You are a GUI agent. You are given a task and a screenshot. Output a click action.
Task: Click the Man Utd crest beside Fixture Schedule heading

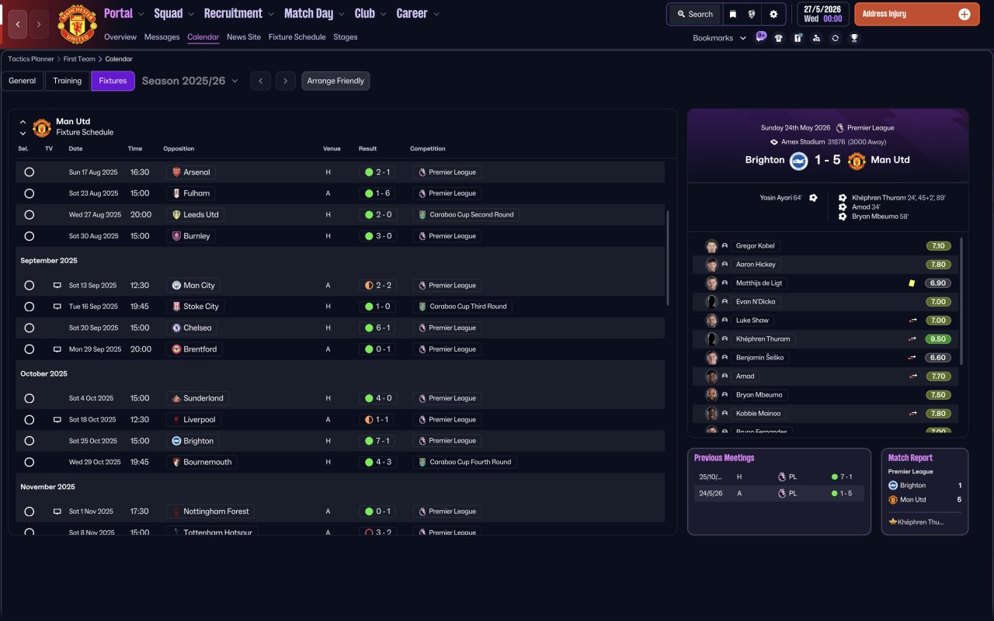click(x=42, y=127)
